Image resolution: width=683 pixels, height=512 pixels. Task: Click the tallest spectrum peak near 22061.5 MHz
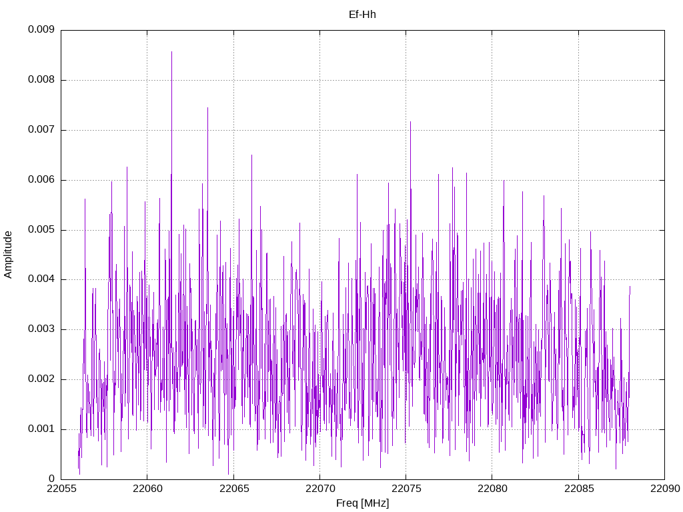tap(171, 52)
